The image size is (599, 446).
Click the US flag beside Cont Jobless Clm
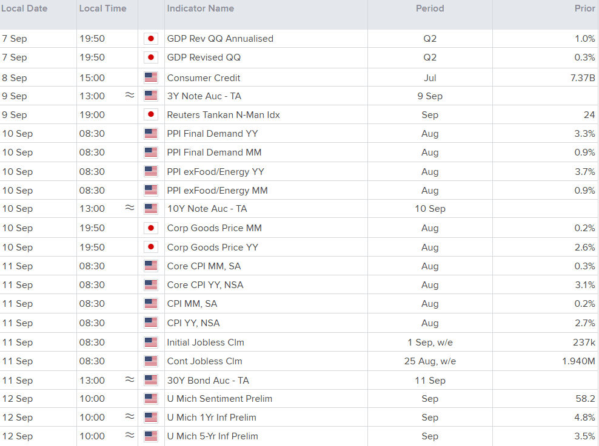pyautogui.click(x=151, y=361)
